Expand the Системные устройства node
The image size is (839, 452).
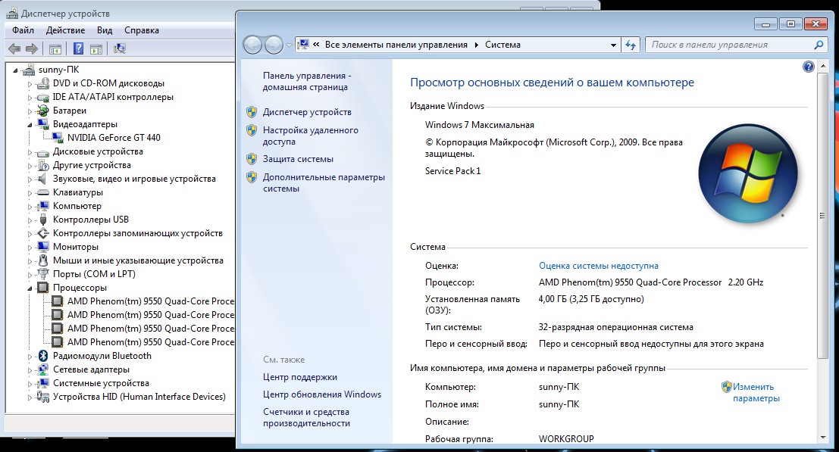click(x=30, y=384)
